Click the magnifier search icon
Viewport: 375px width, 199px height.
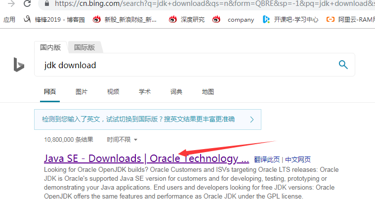[x=343, y=65]
